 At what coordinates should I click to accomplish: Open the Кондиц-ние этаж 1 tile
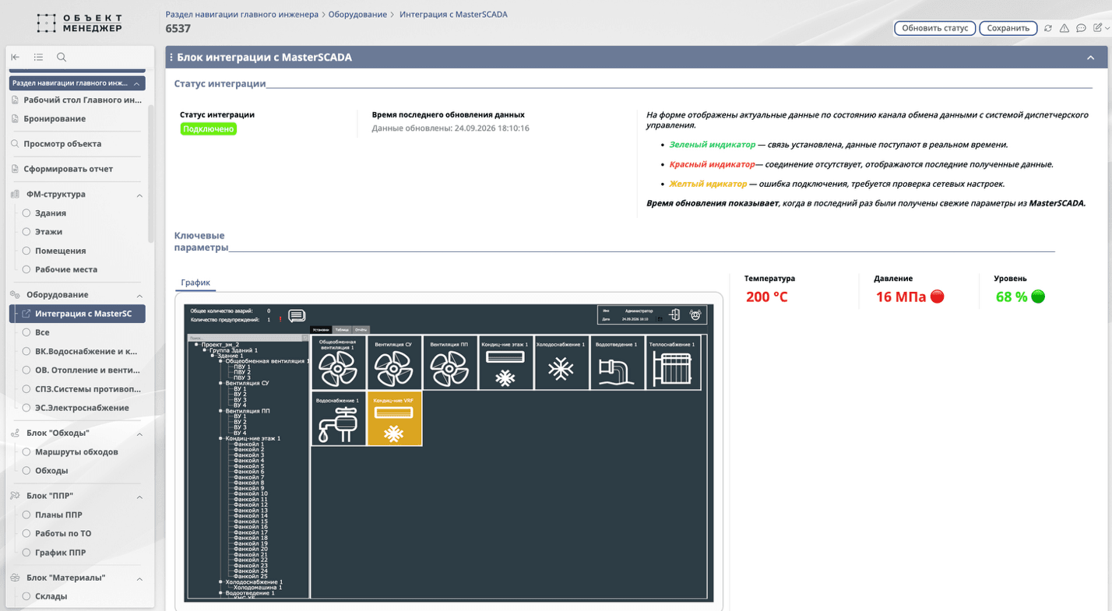[506, 363]
